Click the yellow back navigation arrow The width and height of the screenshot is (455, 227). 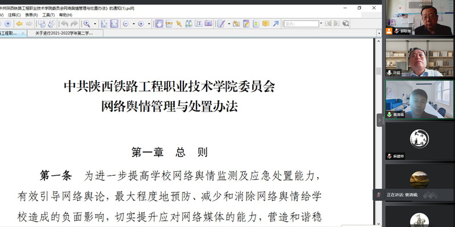click(19, 24)
